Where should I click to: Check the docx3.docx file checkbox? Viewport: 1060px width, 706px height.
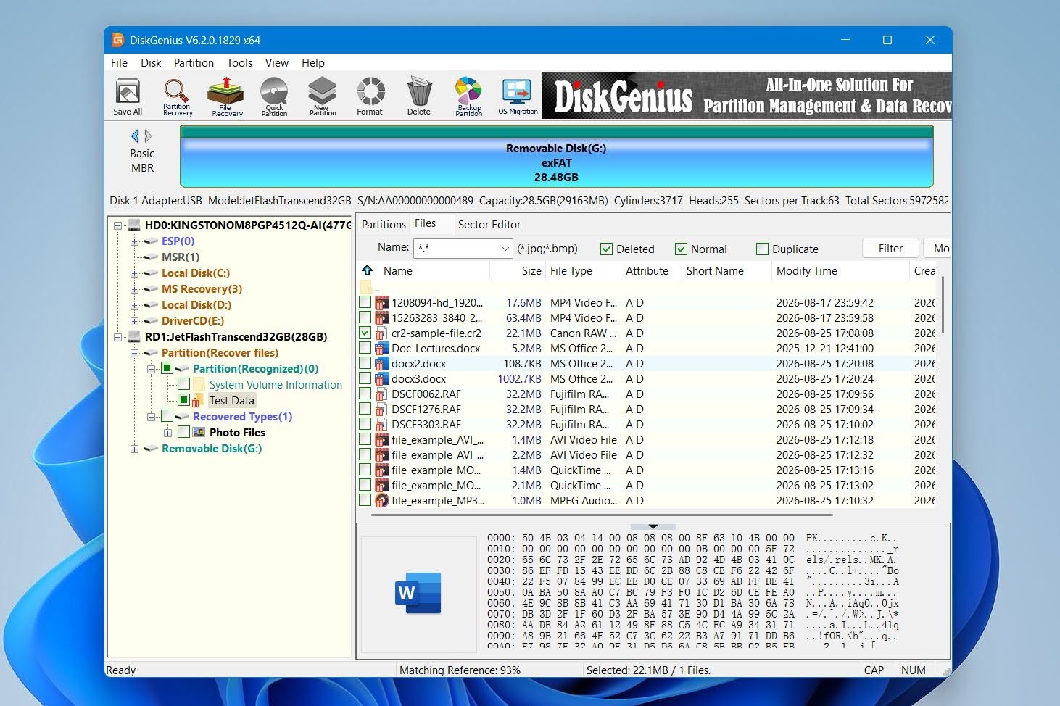click(x=365, y=379)
